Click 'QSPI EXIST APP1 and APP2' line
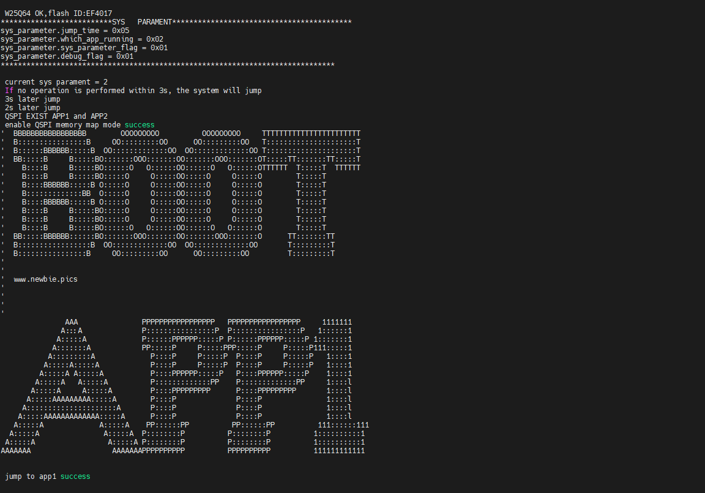The width and height of the screenshot is (705, 493). point(56,116)
